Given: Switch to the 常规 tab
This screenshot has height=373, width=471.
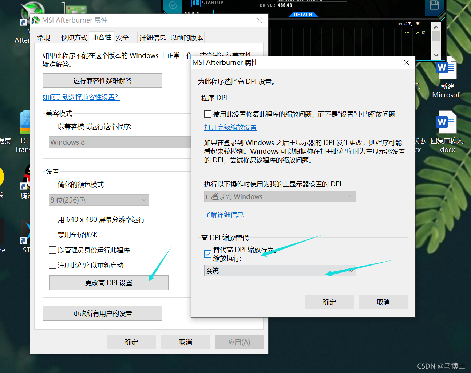Looking at the screenshot, I should [47, 38].
